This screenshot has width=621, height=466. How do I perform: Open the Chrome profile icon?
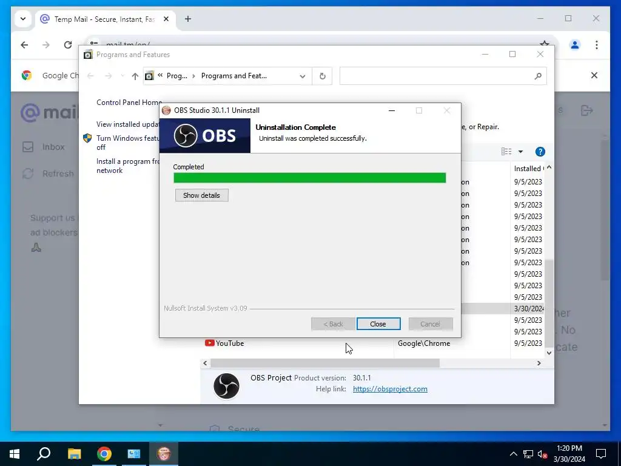pyautogui.click(x=575, y=45)
